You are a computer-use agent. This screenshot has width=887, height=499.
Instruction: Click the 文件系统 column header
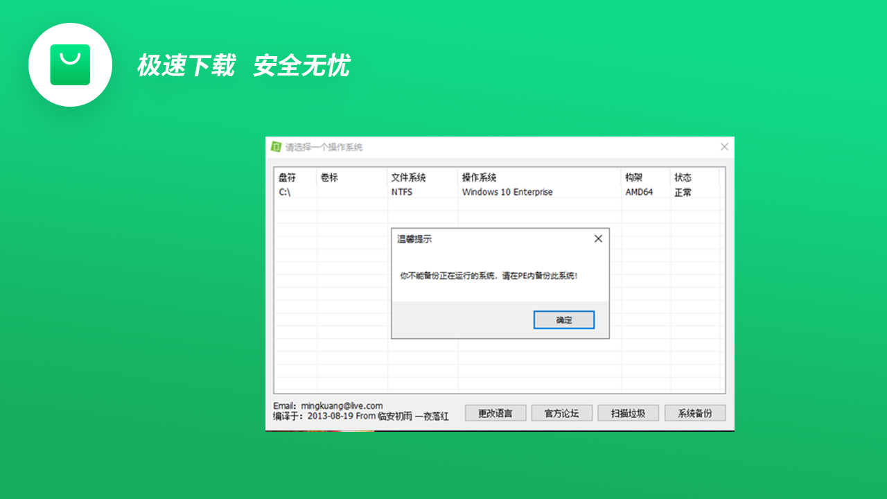point(409,177)
